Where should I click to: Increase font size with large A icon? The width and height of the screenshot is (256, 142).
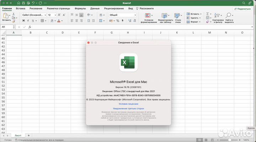point(59,15)
